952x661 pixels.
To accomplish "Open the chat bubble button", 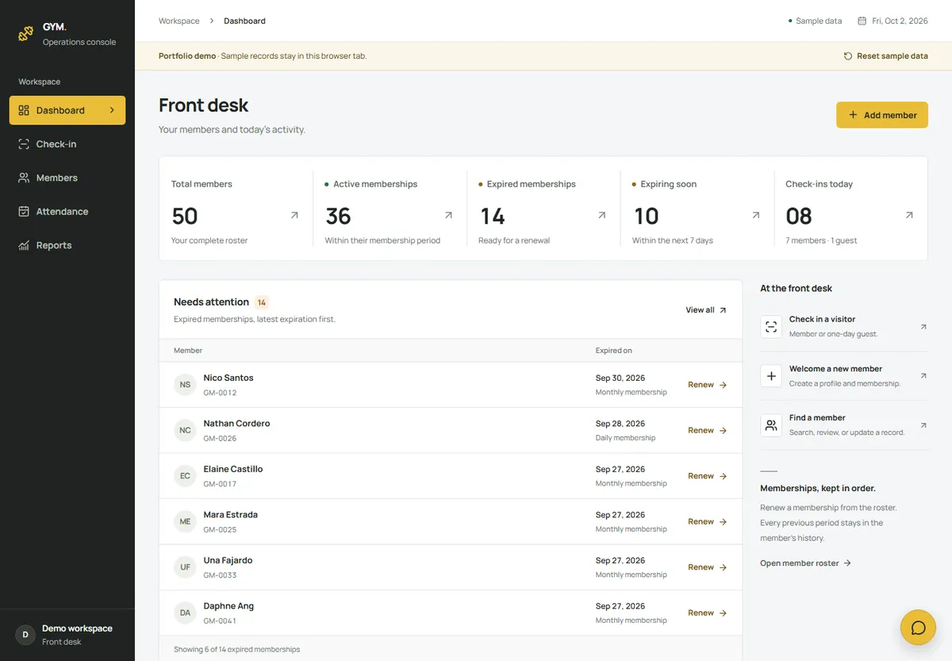I will [x=918, y=628].
